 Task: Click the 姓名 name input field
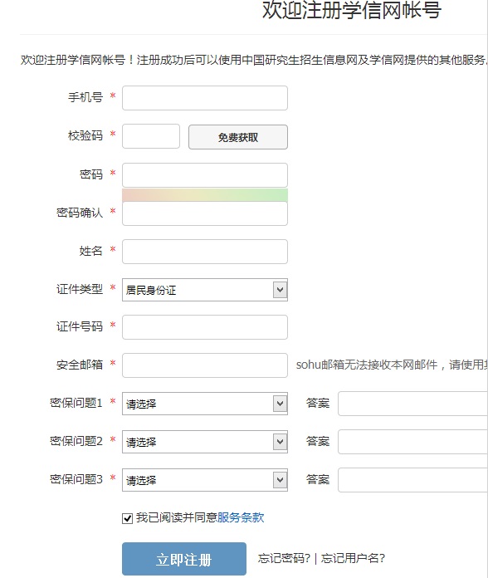click(205, 252)
